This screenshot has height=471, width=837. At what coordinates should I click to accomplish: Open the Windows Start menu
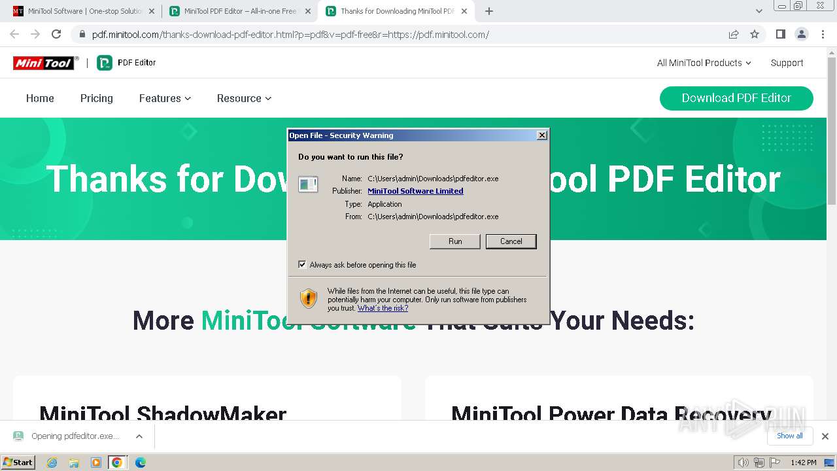(18, 462)
